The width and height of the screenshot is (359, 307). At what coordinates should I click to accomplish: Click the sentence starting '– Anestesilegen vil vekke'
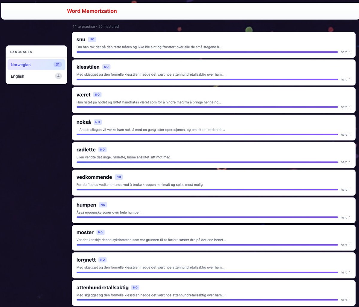[x=151, y=130]
